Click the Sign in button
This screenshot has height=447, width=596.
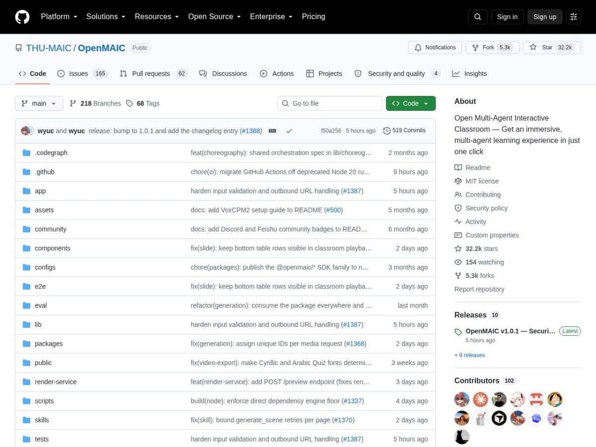[x=507, y=17]
